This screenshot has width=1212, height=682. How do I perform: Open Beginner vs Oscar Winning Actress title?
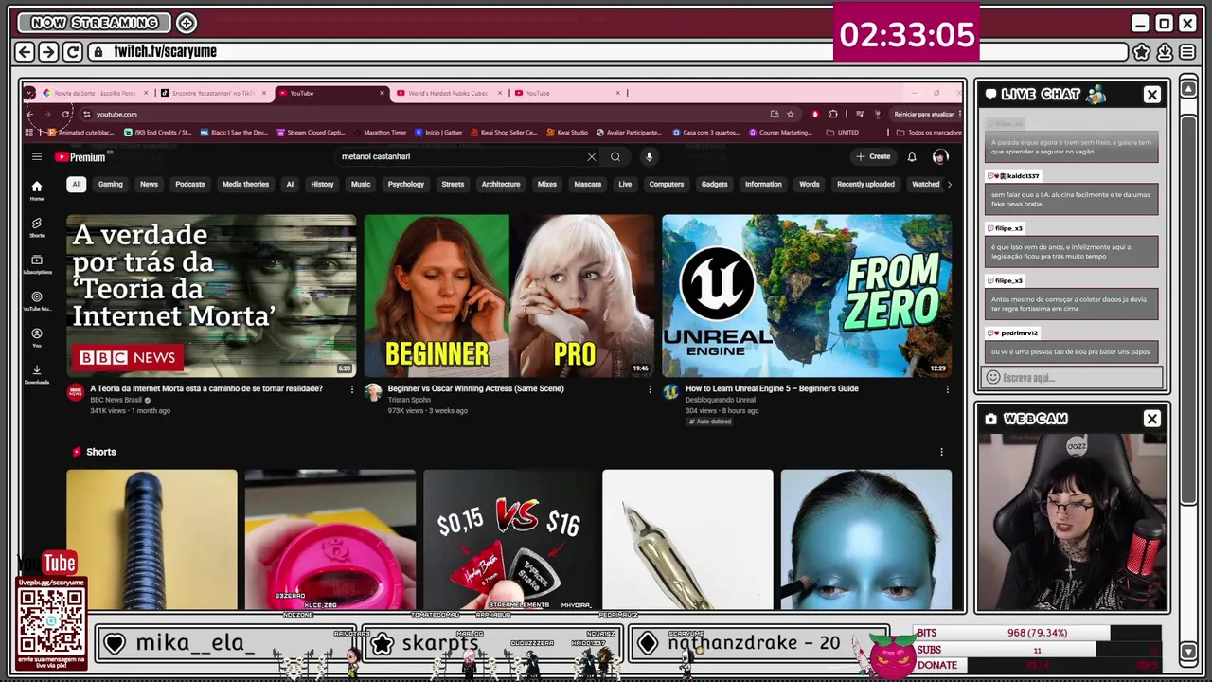[475, 388]
